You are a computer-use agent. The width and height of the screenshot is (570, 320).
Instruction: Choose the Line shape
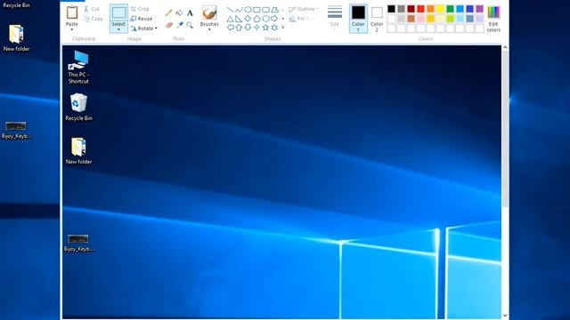coord(230,10)
